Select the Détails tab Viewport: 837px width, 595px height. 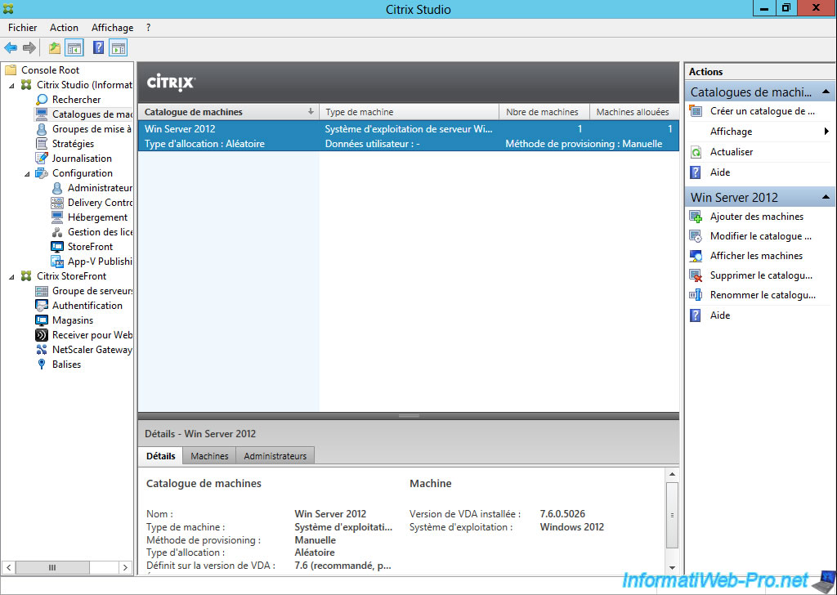(x=161, y=456)
